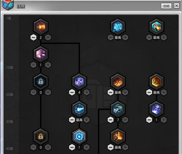
Task: Reduce the cannon skill from level 7
Action: [110, 120]
